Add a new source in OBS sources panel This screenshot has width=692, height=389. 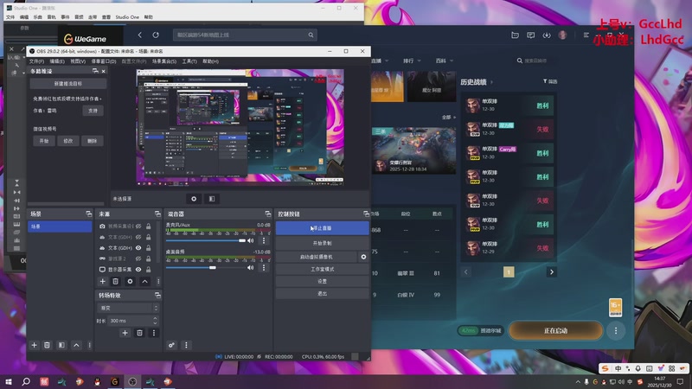click(102, 282)
